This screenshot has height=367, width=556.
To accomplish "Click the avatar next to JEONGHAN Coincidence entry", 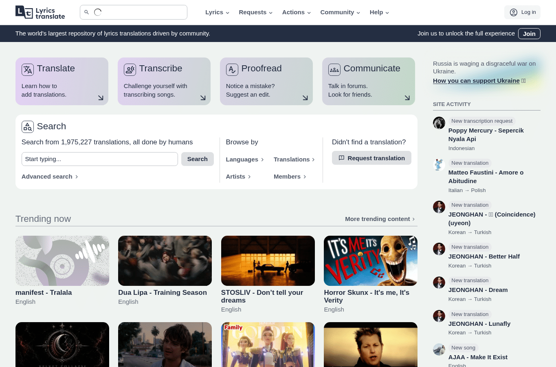I will pyautogui.click(x=439, y=207).
